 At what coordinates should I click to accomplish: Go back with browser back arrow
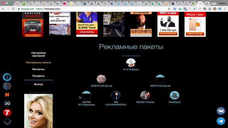[3, 9]
